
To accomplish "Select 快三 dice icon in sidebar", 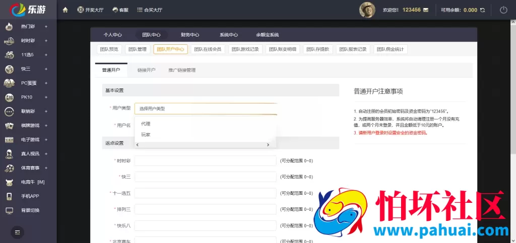I will click(x=9, y=69).
